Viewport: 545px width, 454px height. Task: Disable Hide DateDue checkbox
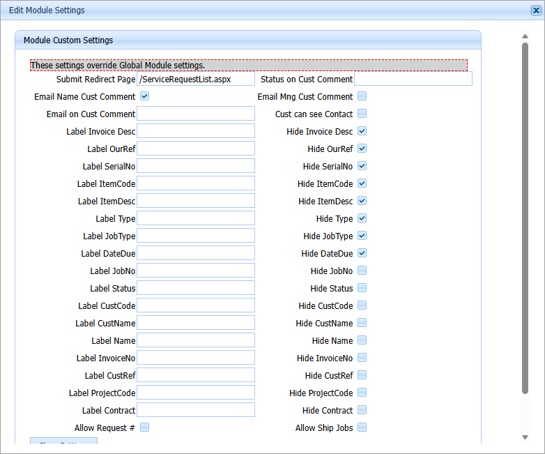(362, 253)
